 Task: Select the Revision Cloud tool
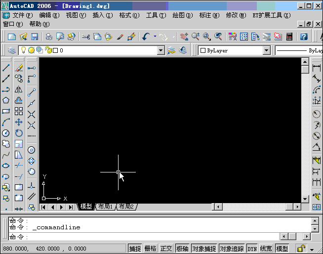point(6,144)
